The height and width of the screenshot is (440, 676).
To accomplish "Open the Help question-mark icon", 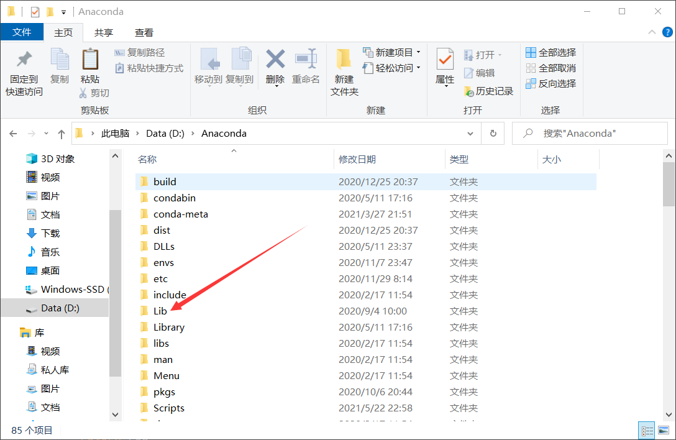I will point(667,32).
